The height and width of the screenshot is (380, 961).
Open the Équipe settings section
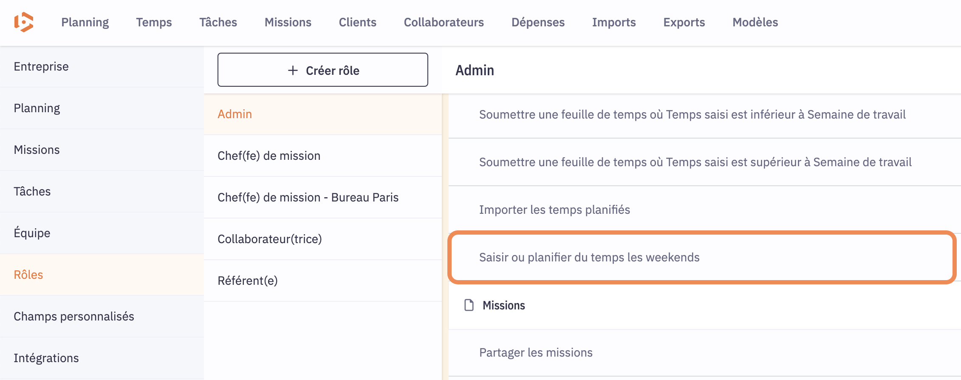(x=32, y=233)
